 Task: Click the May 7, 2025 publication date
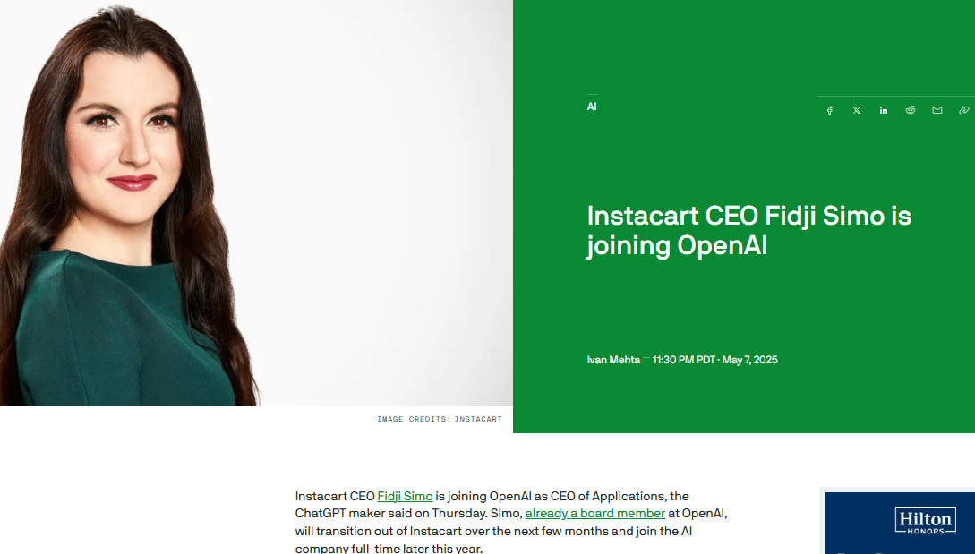(750, 360)
